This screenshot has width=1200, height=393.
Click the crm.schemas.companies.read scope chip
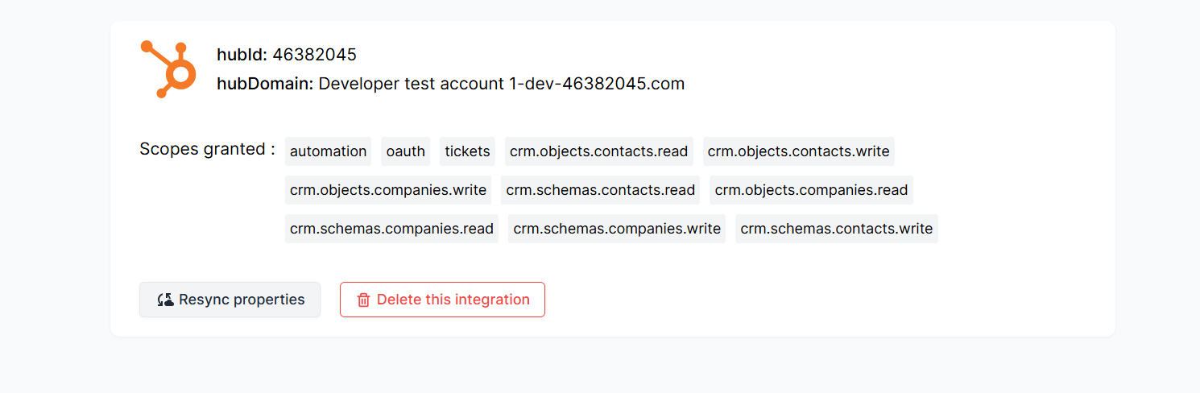pyautogui.click(x=391, y=229)
